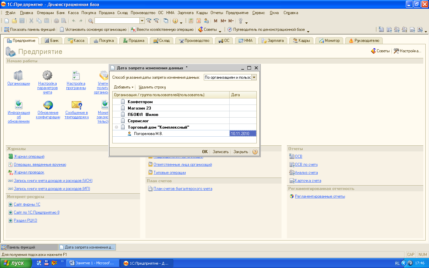This screenshot has width=429, height=268.
Task: Click the Open file folder icon
Action: [x=14, y=21]
